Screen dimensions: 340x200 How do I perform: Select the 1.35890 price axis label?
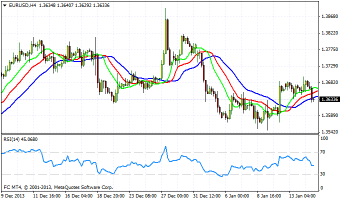pos(330,115)
